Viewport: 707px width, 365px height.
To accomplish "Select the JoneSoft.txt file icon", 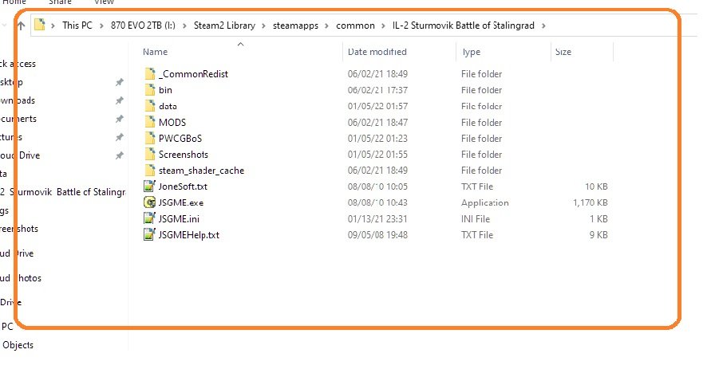I will pyautogui.click(x=149, y=186).
